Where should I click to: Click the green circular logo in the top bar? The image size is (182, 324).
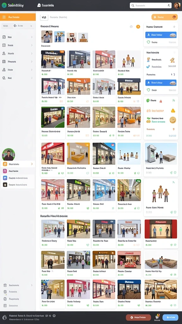4,5
